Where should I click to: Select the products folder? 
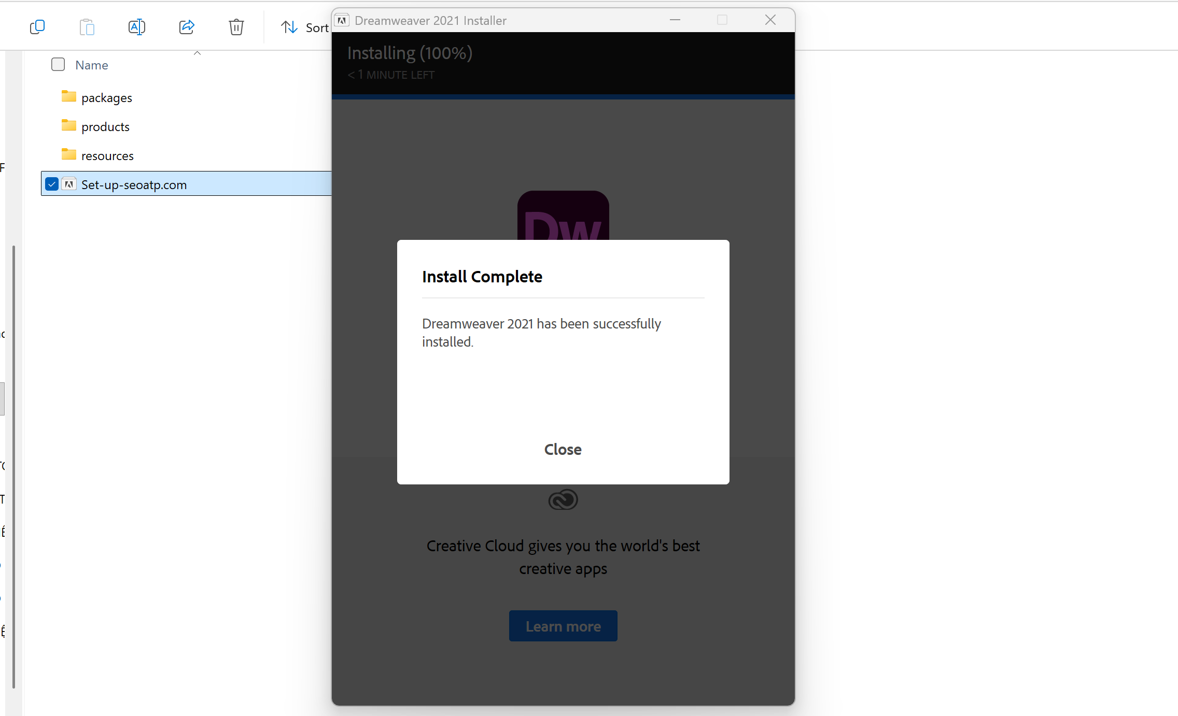[105, 127]
